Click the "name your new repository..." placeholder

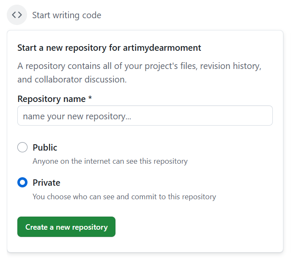tap(77, 116)
